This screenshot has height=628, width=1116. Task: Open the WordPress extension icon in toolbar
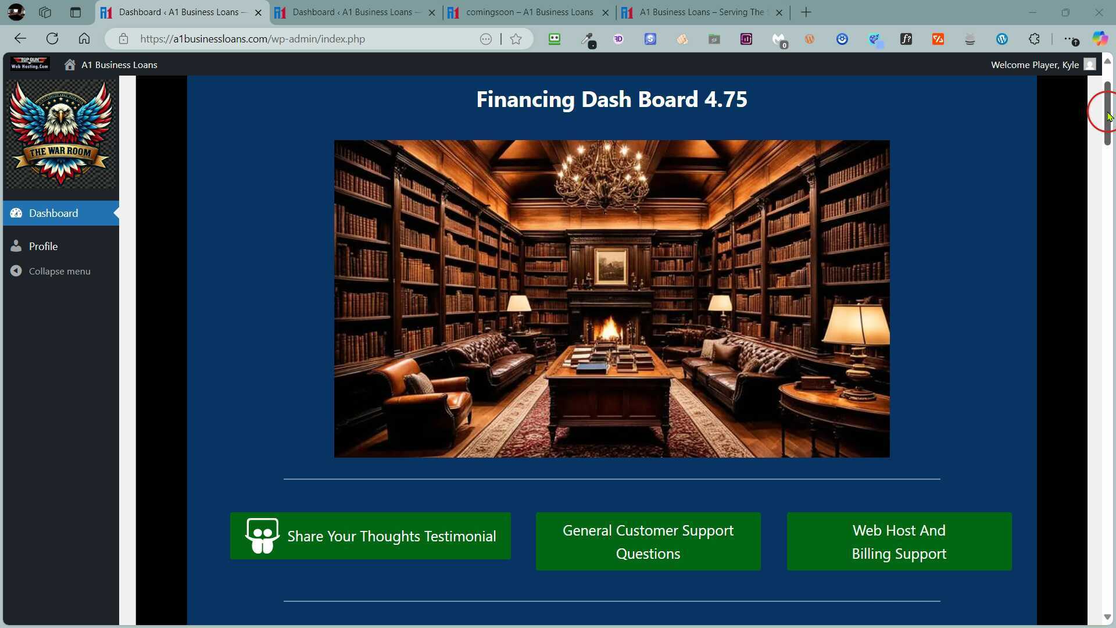pyautogui.click(x=1002, y=39)
